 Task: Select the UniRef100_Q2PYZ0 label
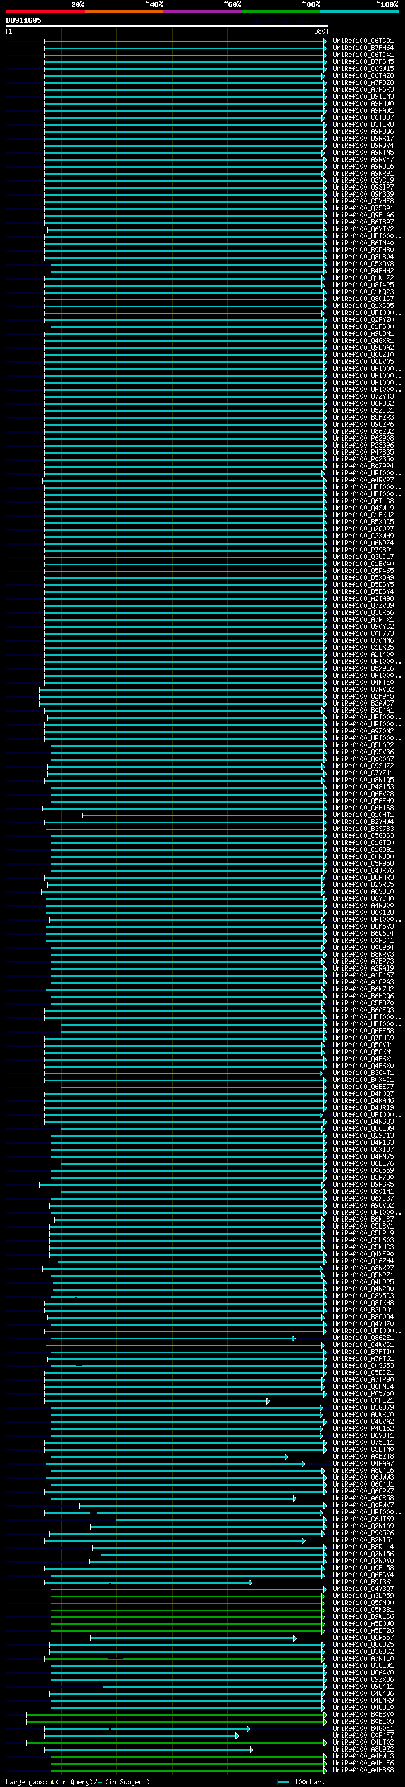363,319
